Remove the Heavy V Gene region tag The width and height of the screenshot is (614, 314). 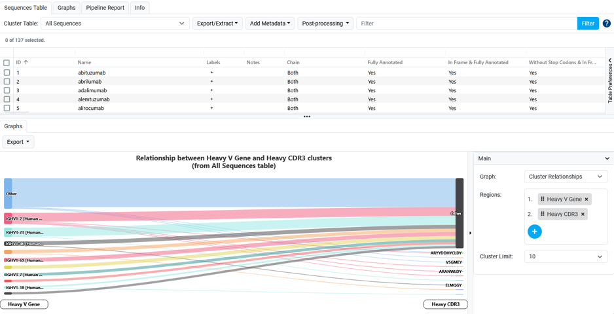click(x=587, y=200)
